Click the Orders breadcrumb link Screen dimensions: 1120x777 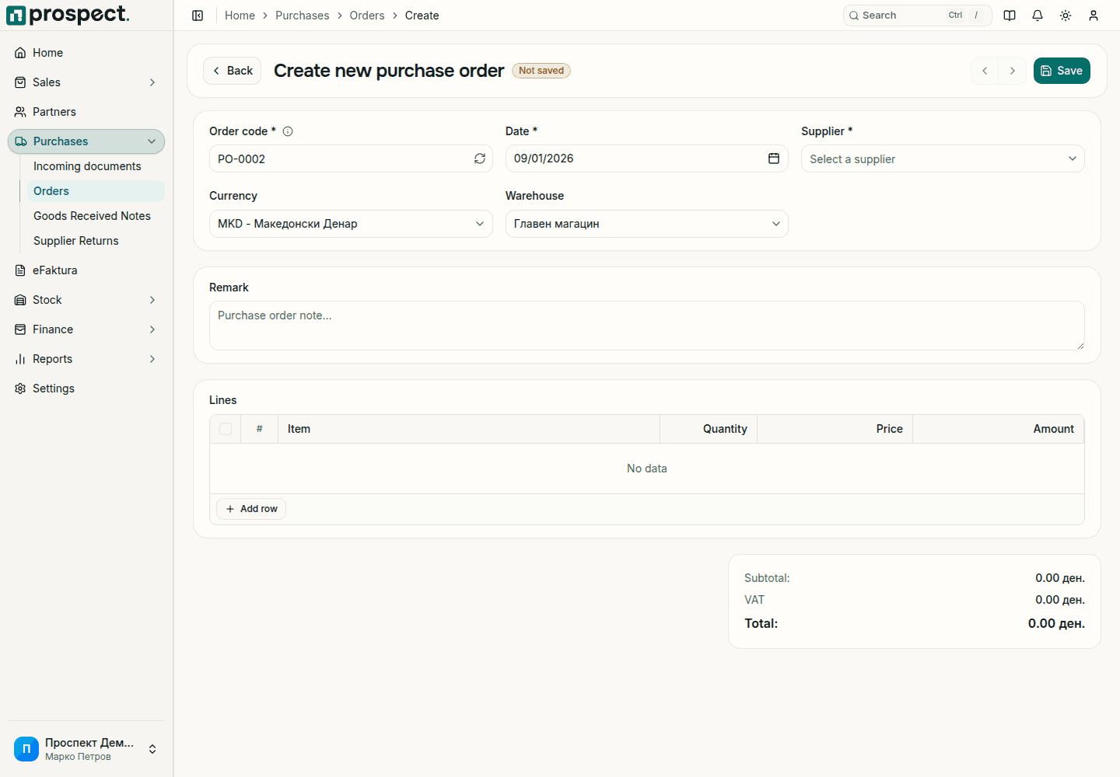click(x=367, y=16)
